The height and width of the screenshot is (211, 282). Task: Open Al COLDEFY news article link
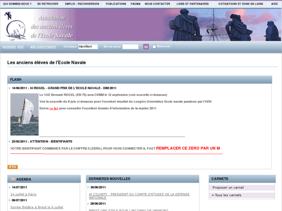tap(139, 196)
